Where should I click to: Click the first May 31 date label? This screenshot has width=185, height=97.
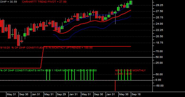(11, 94)
